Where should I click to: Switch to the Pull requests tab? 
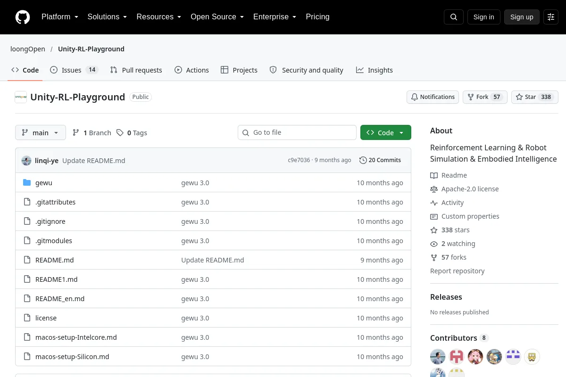tap(136, 70)
